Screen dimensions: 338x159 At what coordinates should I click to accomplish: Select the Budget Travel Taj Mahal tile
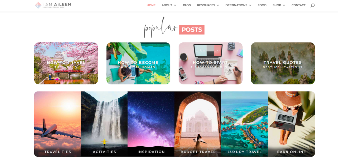tap(198, 124)
